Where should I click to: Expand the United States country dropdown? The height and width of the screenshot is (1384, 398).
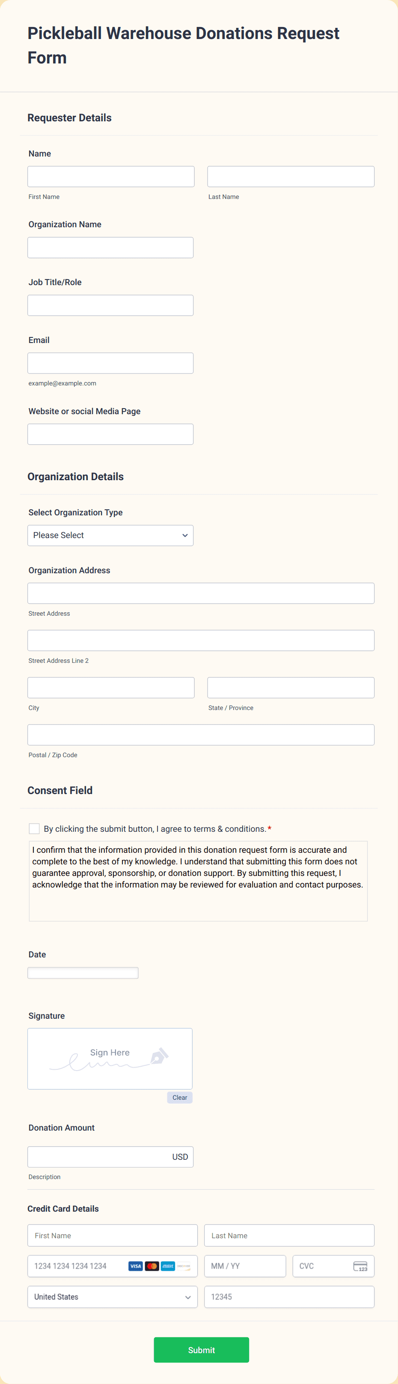click(x=113, y=1297)
